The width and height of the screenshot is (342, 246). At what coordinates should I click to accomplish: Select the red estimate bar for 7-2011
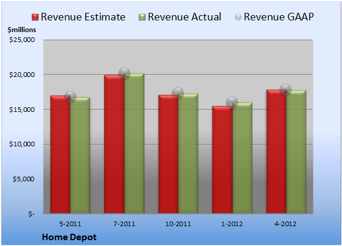tap(114, 145)
